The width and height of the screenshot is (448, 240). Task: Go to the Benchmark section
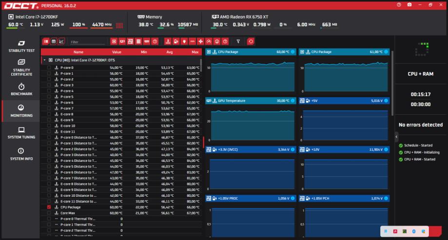(21, 89)
